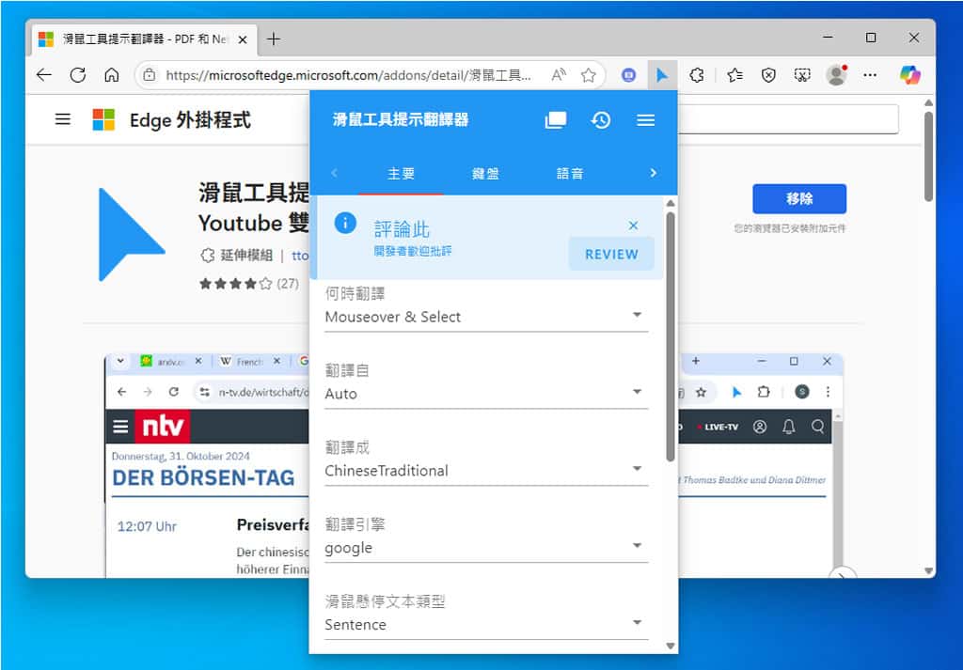
Task: Switch to the 鍵盤 tab
Action: pos(485,174)
